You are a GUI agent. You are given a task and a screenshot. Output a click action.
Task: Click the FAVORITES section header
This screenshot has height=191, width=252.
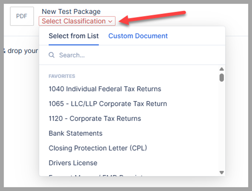(62, 76)
